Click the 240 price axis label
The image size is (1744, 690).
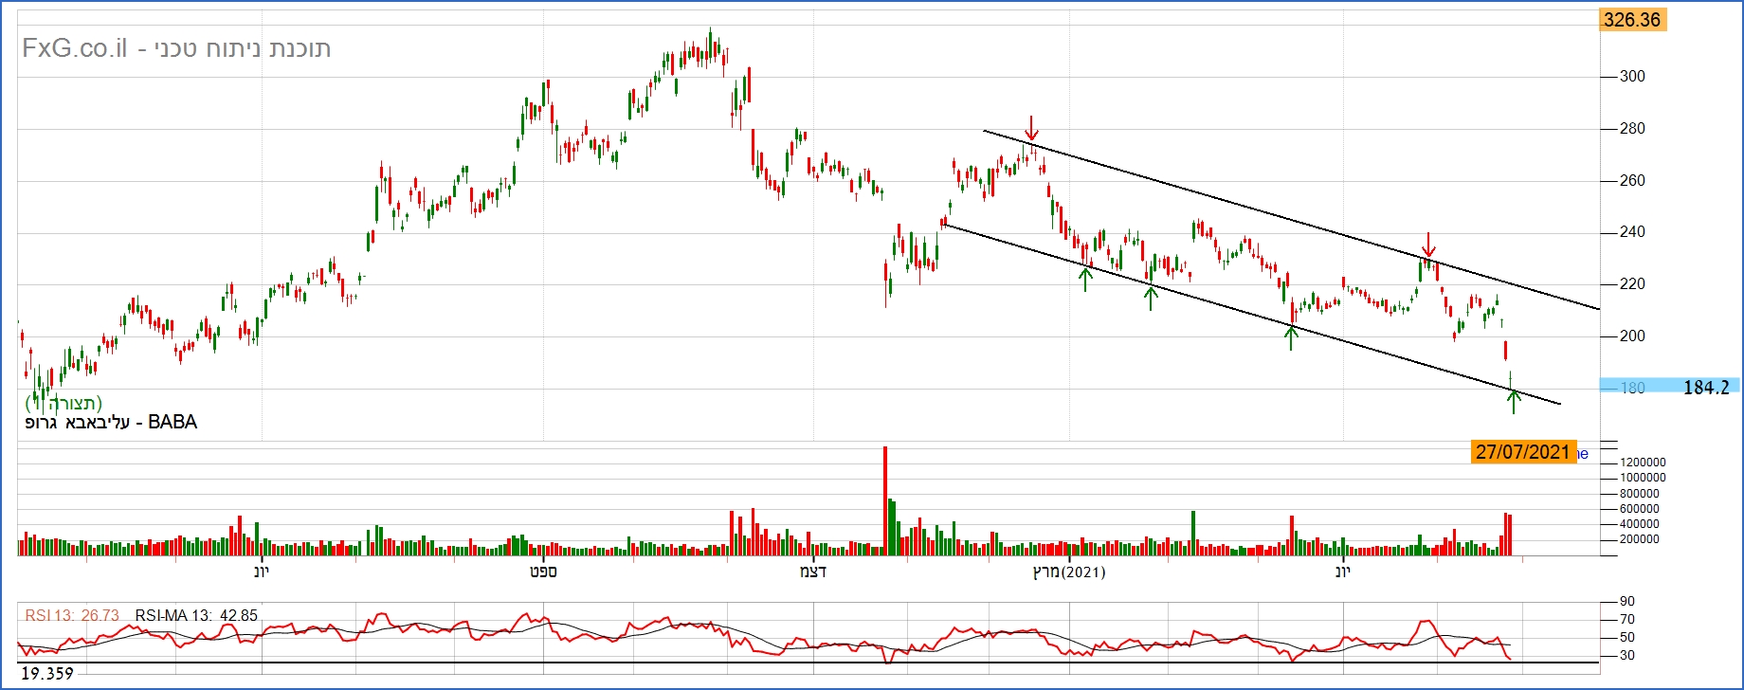(x=1632, y=232)
